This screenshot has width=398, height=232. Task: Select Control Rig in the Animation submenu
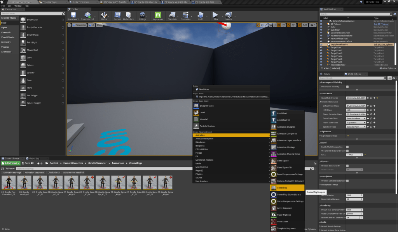click(282, 187)
